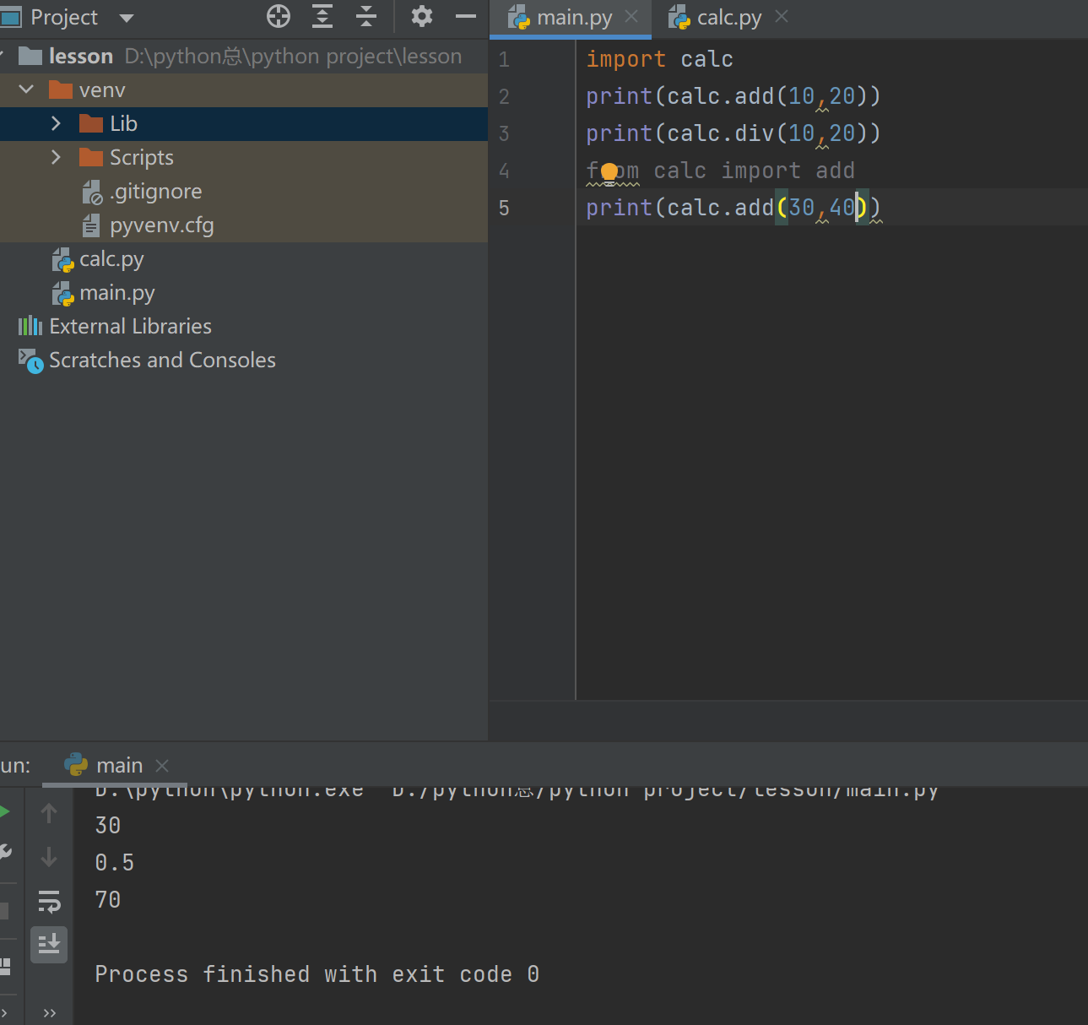Click line number 4 in gutter
The width and height of the screenshot is (1088, 1025).
click(x=504, y=171)
